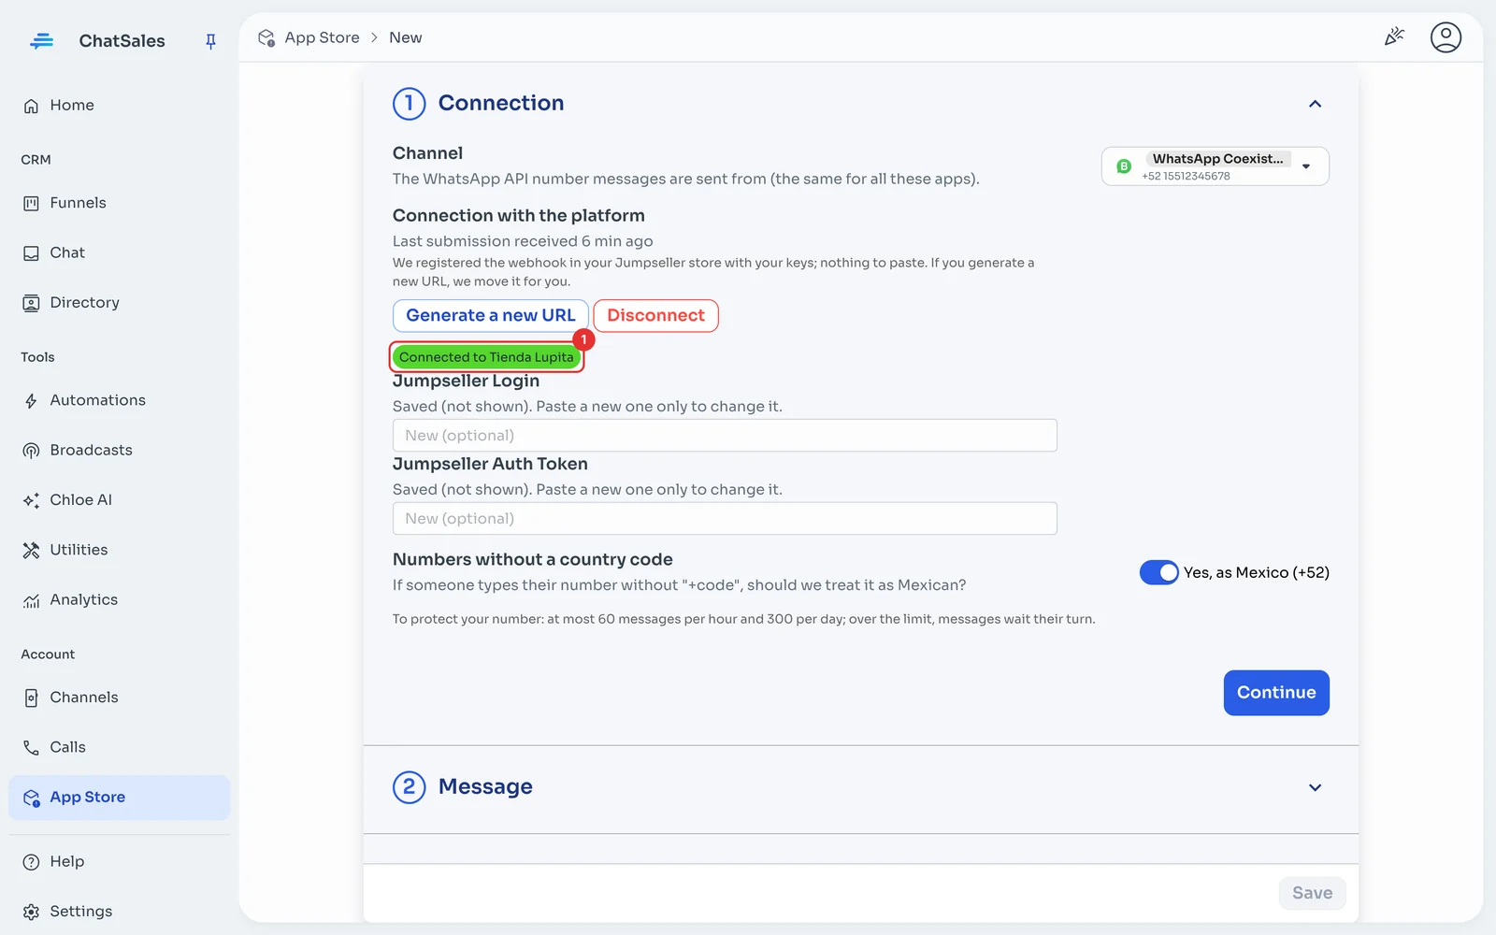Go to App Store breadcrumb link

[322, 37]
